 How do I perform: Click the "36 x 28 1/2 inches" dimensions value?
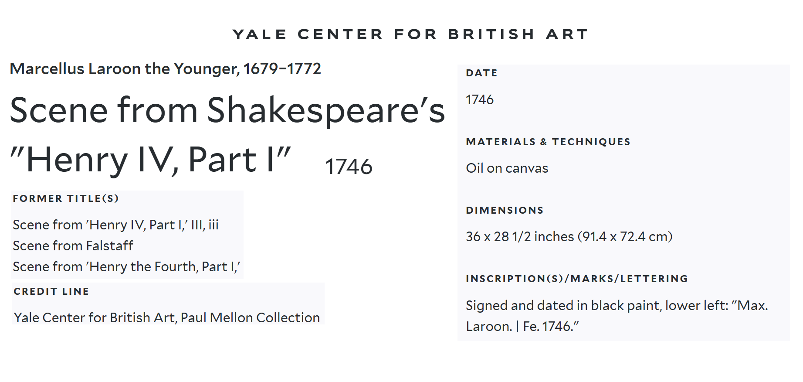point(569,237)
